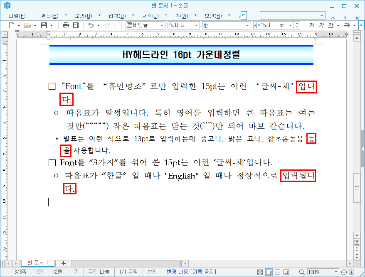Expand the side panel with its handle arrow
This screenshot has height=277, width=365.
point(363,149)
